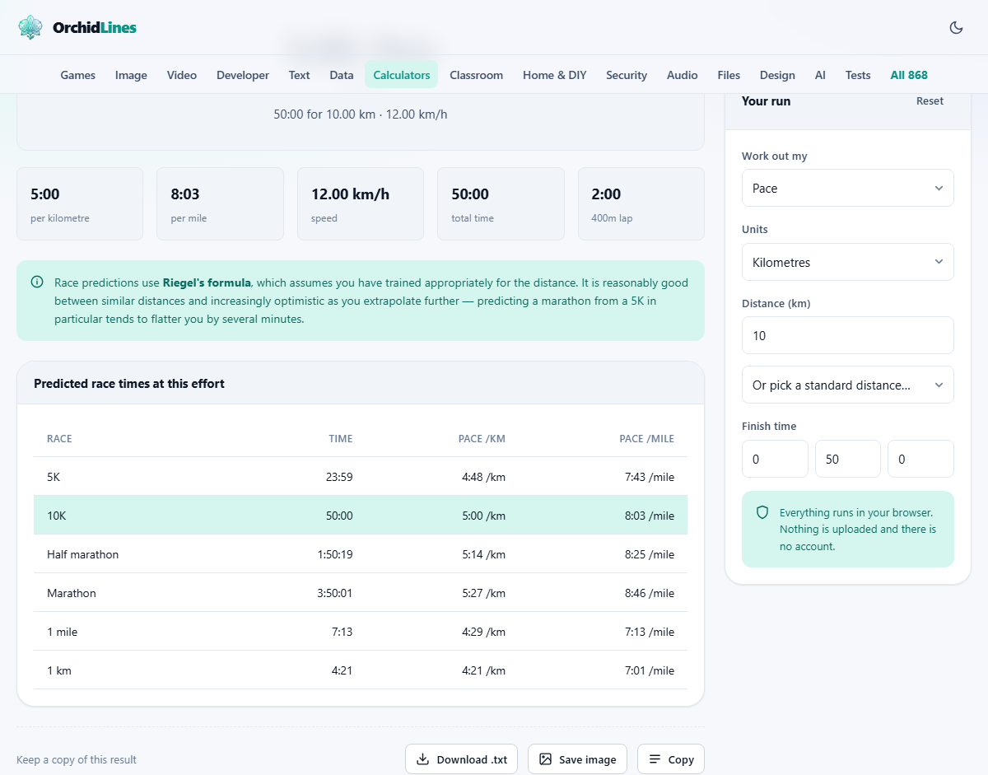This screenshot has height=775, width=988.
Task: Click the 50:00 total time card
Action: click(501, 204)
